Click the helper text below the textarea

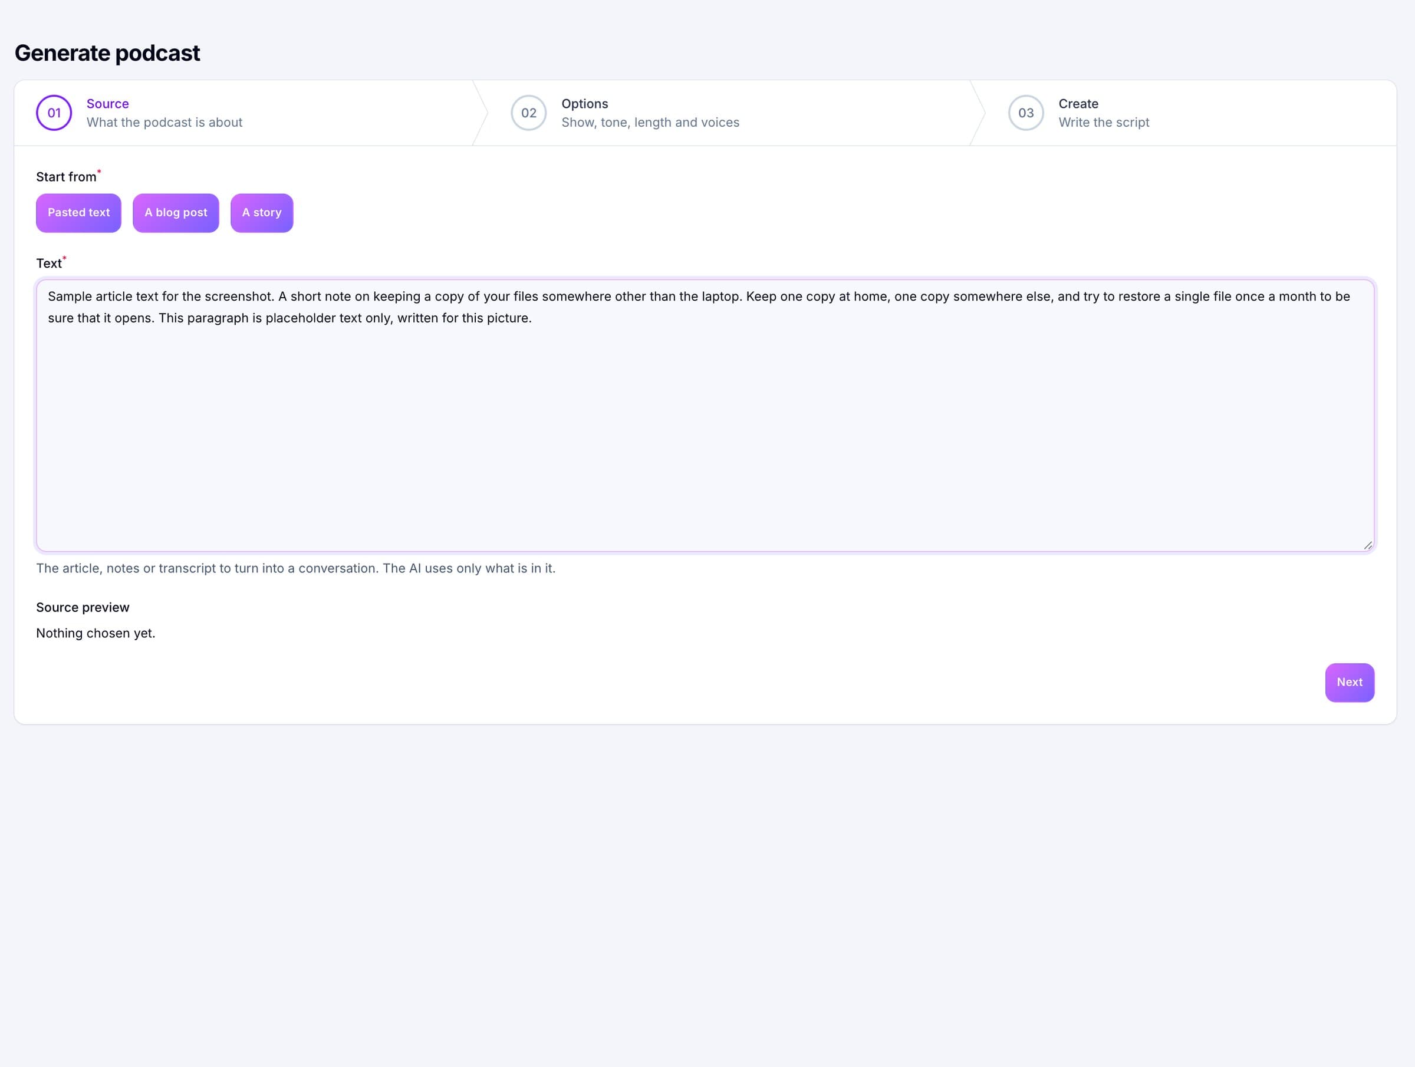[295, 569]
